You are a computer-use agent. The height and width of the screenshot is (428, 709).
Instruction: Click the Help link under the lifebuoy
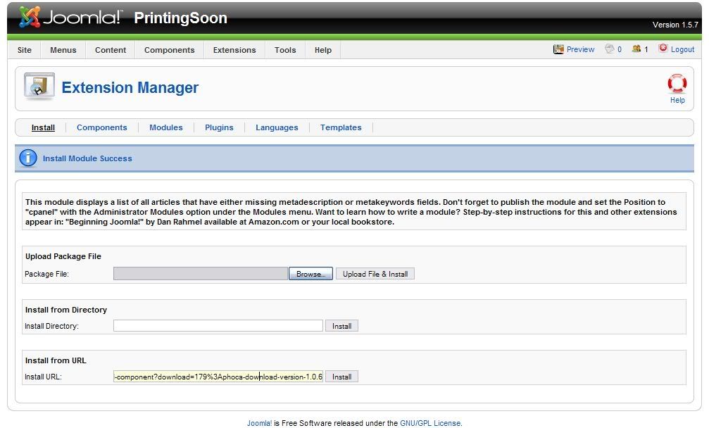tap(677, 100)
